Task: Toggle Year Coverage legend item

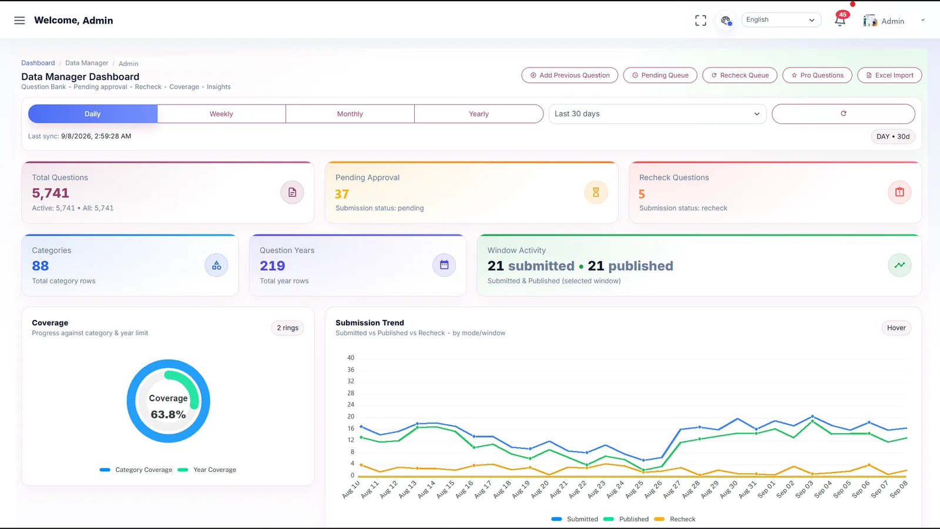Action: tap(207, 470)
